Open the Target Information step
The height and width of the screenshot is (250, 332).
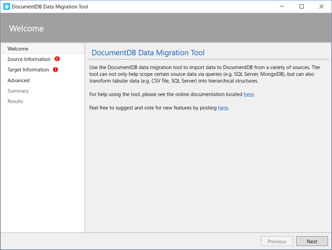tap(28, 70)
